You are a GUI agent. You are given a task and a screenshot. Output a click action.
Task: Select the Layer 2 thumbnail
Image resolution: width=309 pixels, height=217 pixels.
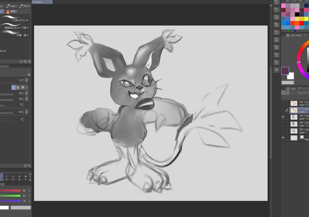point(294,110)
